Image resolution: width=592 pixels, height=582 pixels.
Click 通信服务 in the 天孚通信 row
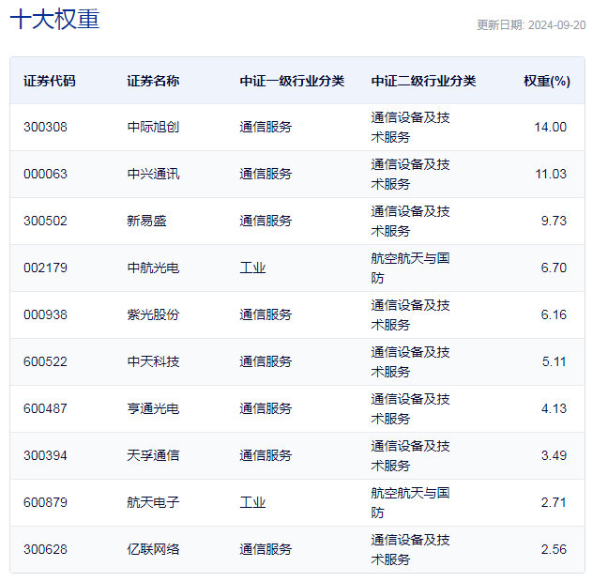click(266, 455)
